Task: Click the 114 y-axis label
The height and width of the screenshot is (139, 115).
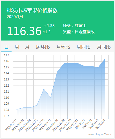Action: click(6, 73)
